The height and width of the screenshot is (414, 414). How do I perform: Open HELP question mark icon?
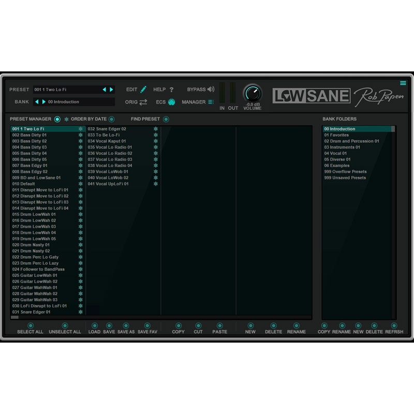pos(171,90)
